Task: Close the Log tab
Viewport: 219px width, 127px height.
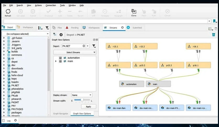Action: (x=15, y=120)
